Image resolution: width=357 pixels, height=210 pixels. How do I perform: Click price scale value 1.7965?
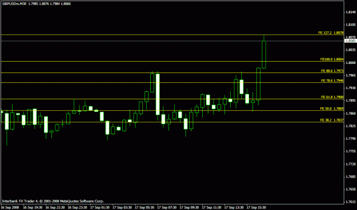click(351, 75)
